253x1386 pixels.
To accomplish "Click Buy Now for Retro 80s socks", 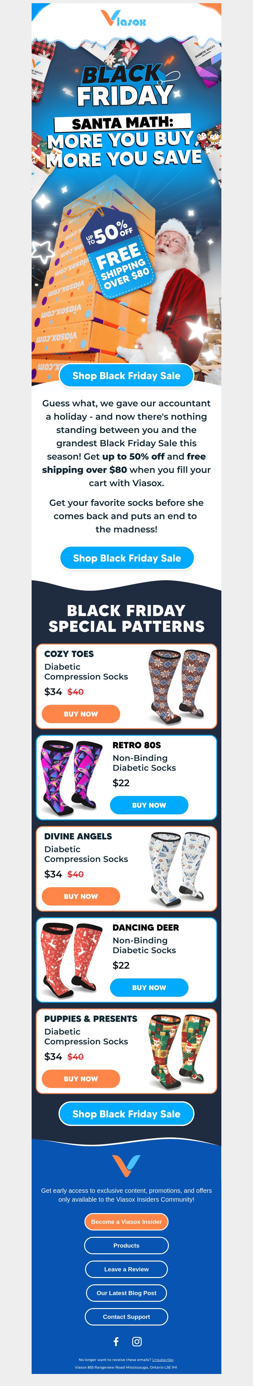I will coord(149,805).
